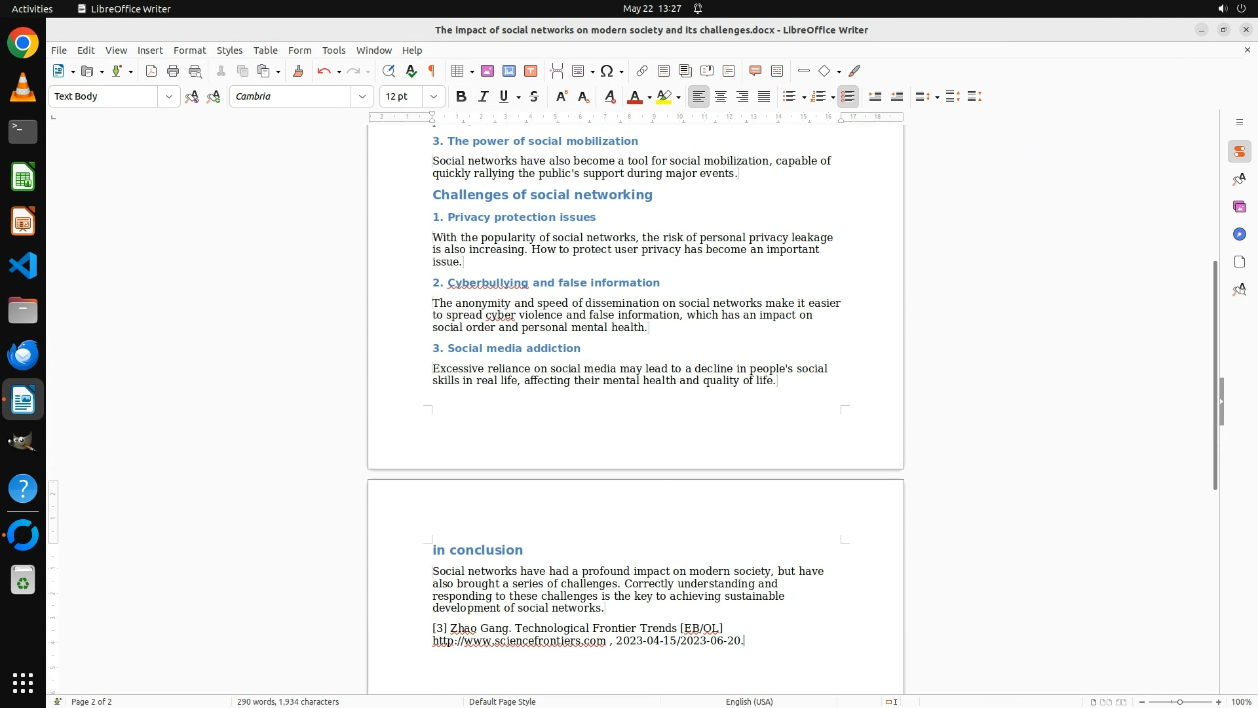Open the Tools menu
1258x708 pixels.
[334, 50]
